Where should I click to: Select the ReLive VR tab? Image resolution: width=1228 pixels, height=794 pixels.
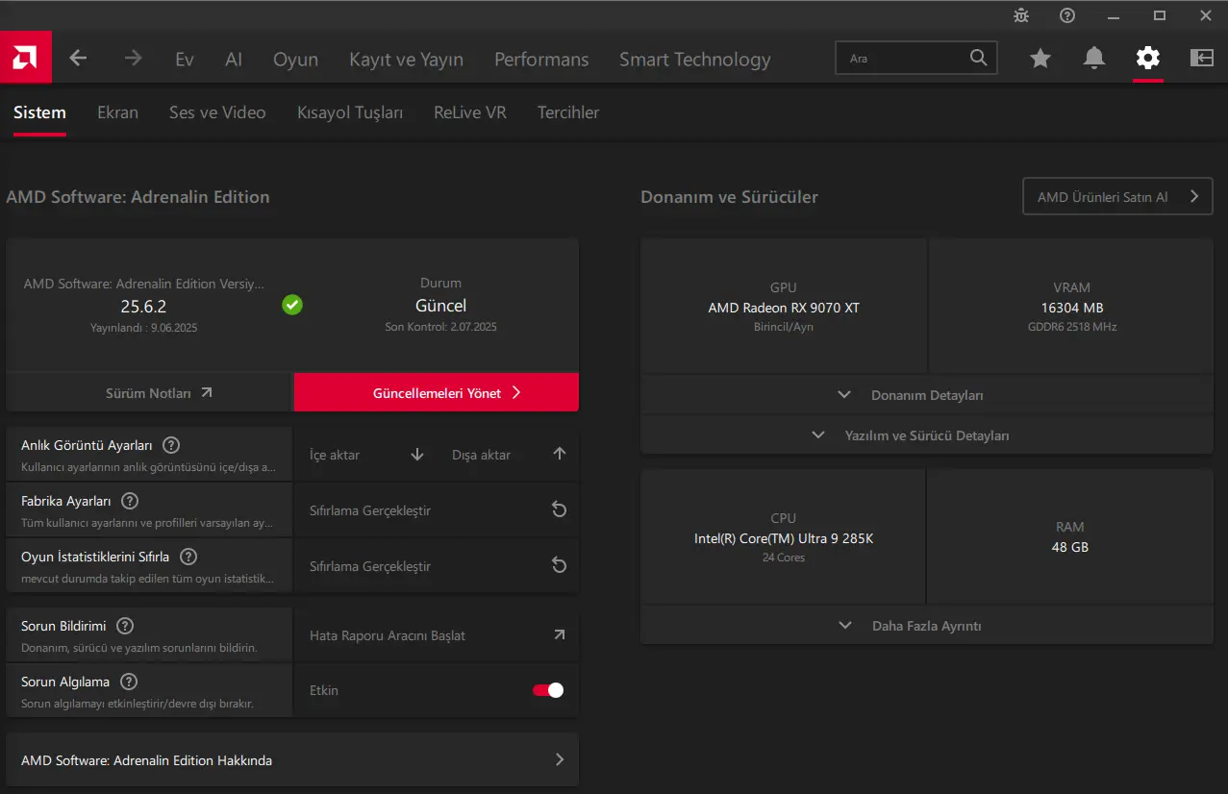[470, 112]
